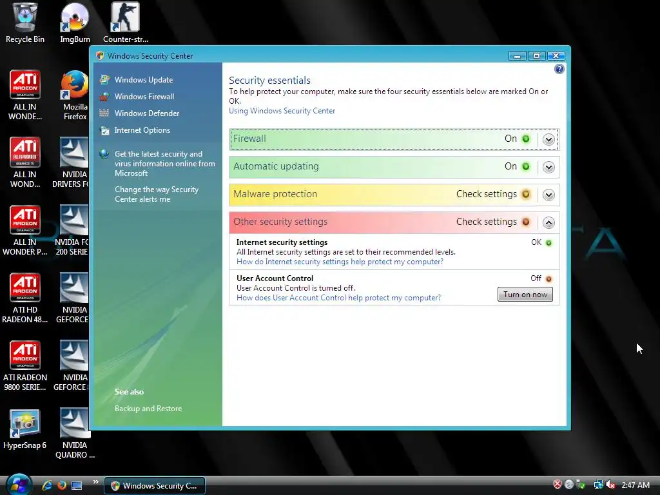Screen dimensions: 660x495
Task: Expand the Malware protection section chevron
Action: (x=548, y=195)
